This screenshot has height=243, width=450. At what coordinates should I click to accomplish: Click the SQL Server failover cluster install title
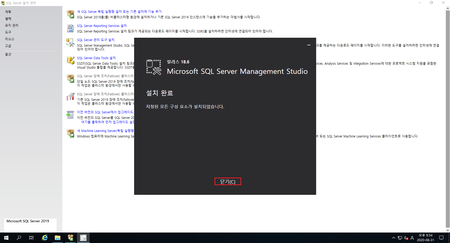tap(105, 76)
